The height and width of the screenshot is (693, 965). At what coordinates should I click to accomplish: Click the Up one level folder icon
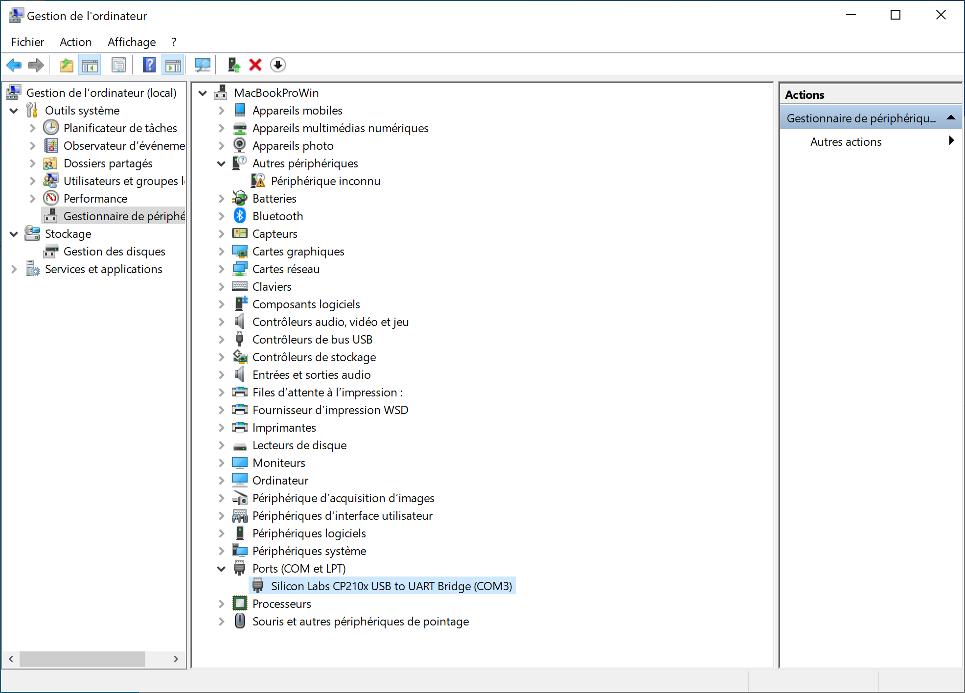click(67, 65)
